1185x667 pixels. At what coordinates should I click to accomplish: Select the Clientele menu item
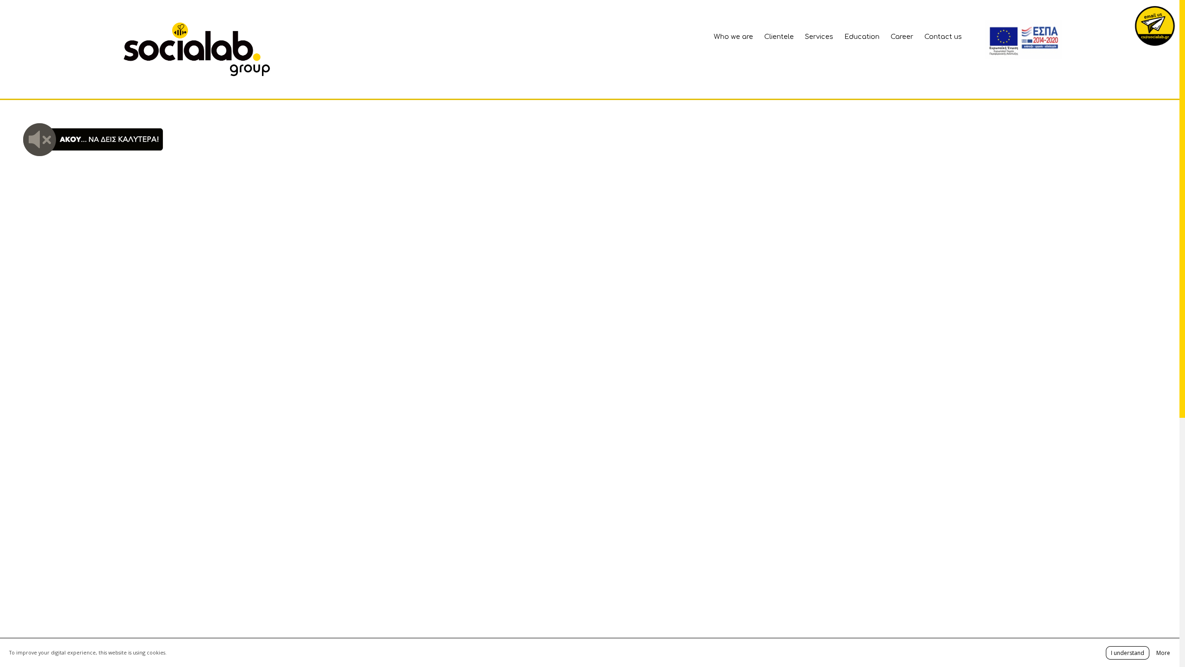[x=779, y=36]
